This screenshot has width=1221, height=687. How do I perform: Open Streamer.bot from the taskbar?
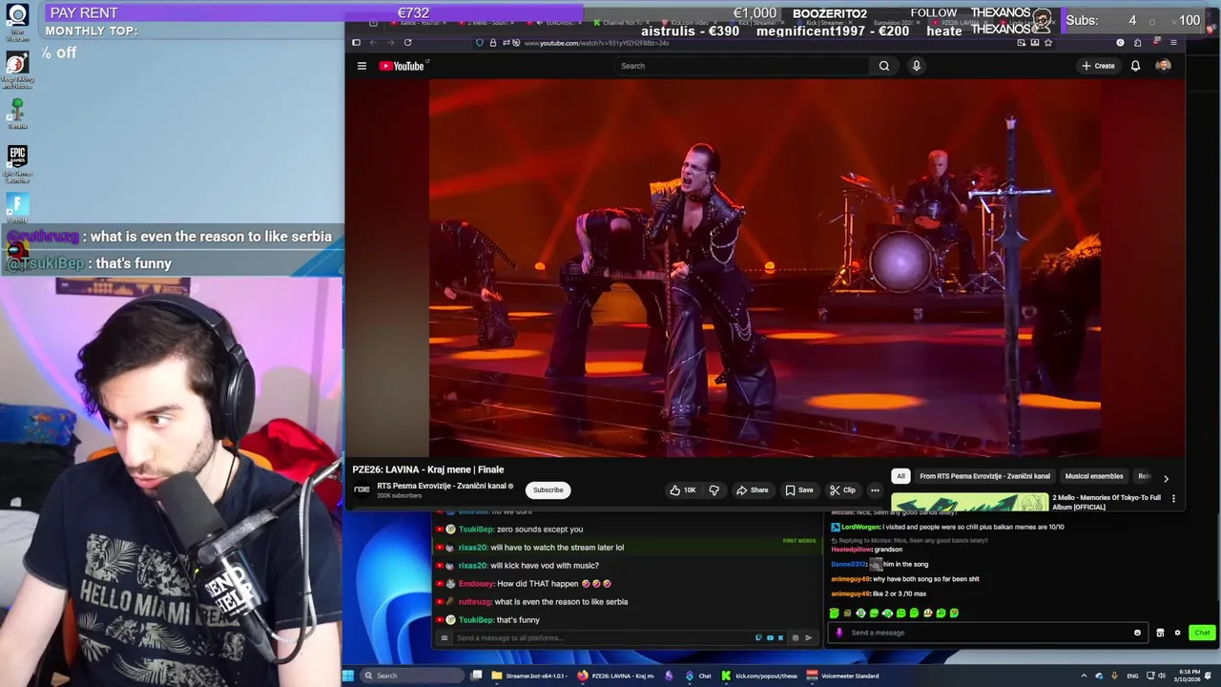(530, 676)
